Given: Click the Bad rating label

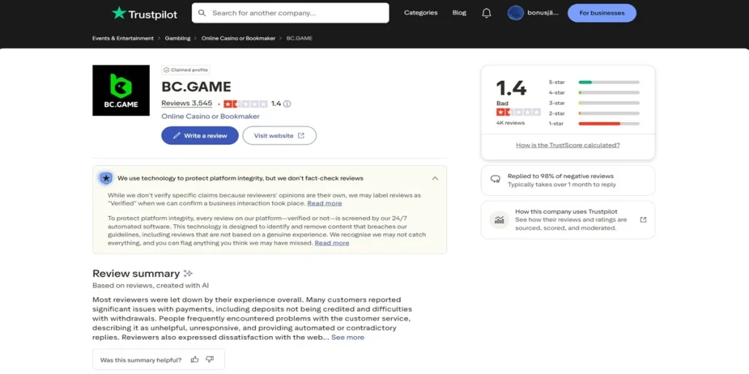Looking at the screenshot, I should click(502, 104).
